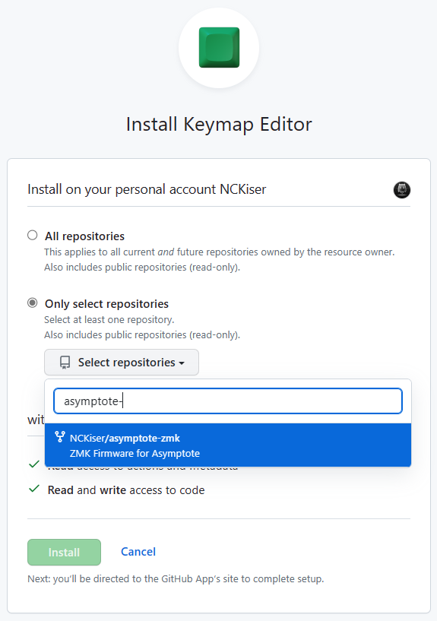Click the Read and write access to code text
Image resolution: width=437 pixels, height=621 pixels.
pyautogui.click(x=126, y=490)
